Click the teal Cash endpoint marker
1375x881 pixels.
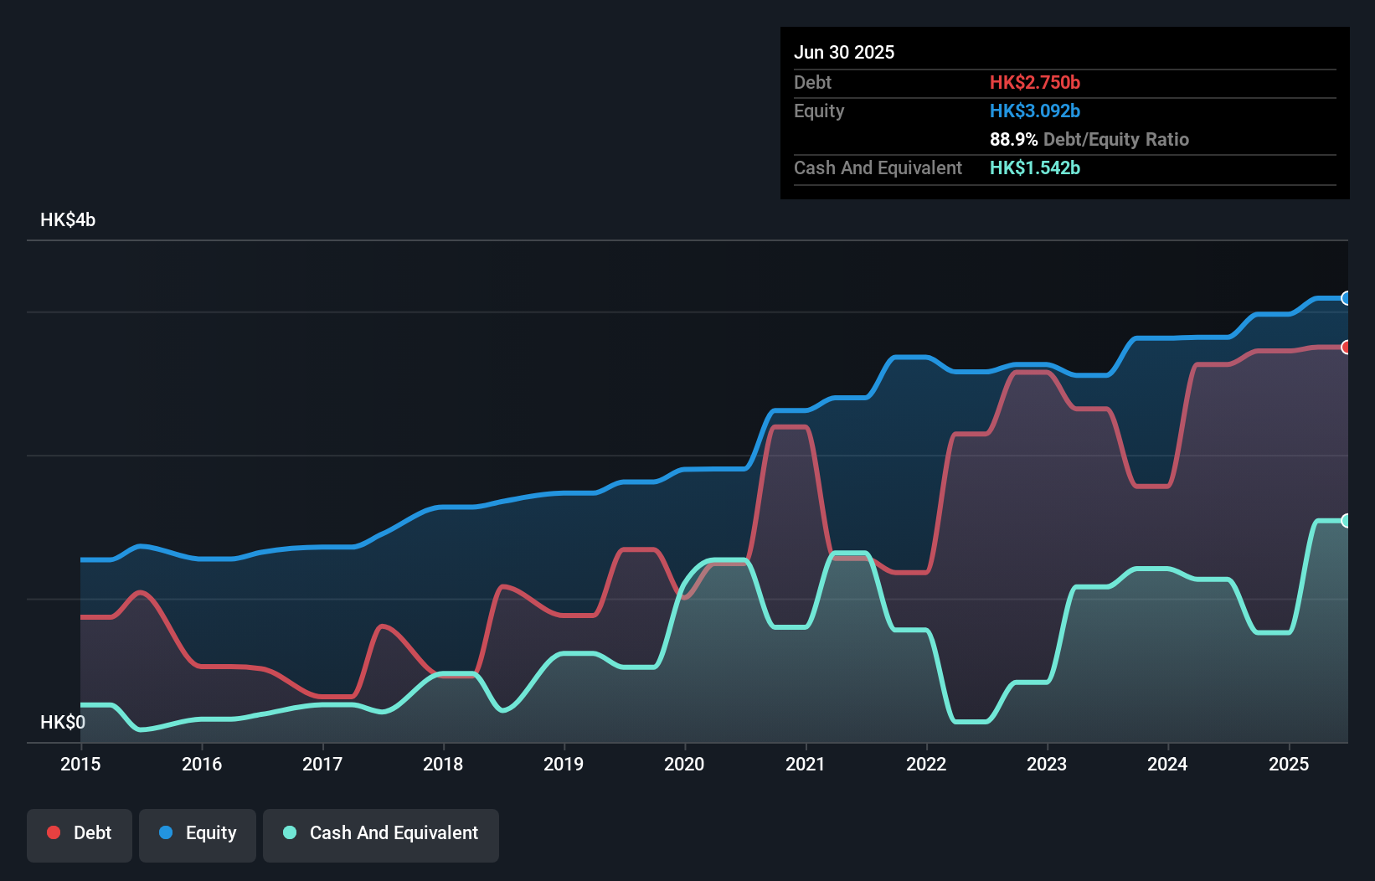[x=1347, y=521]
